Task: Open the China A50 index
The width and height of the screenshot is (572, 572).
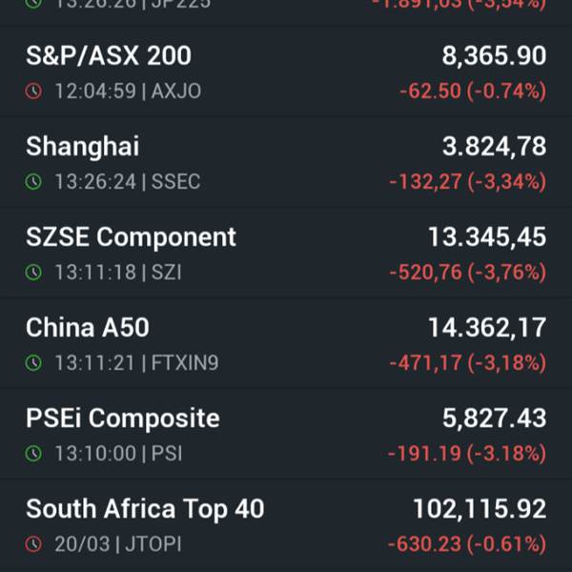Action: (88, 327)
